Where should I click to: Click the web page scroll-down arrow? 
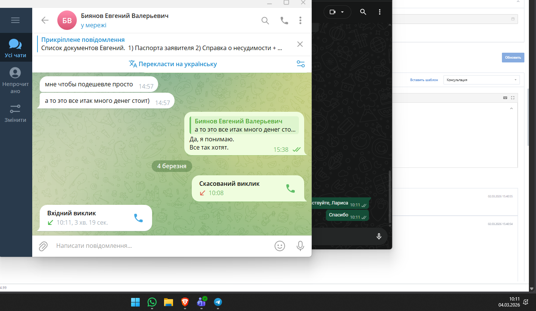click(532, 288)
